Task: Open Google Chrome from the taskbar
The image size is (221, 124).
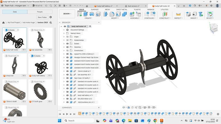Action: (155, 120)
